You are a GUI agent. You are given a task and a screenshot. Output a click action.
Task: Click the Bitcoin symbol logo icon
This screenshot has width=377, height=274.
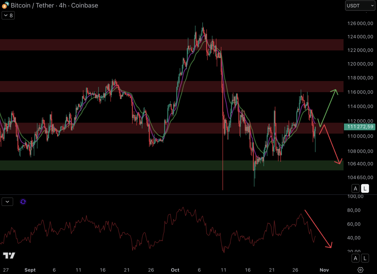click(x=5, y=5)
